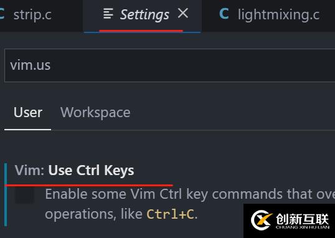The width and height of the screenshot is (335, 238).
Task: Close the Settings tab
Action: point(183,14)
